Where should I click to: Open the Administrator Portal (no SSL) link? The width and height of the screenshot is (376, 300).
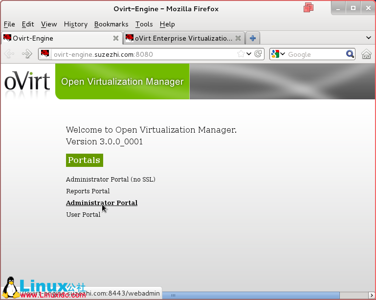[x=111, y=179]
